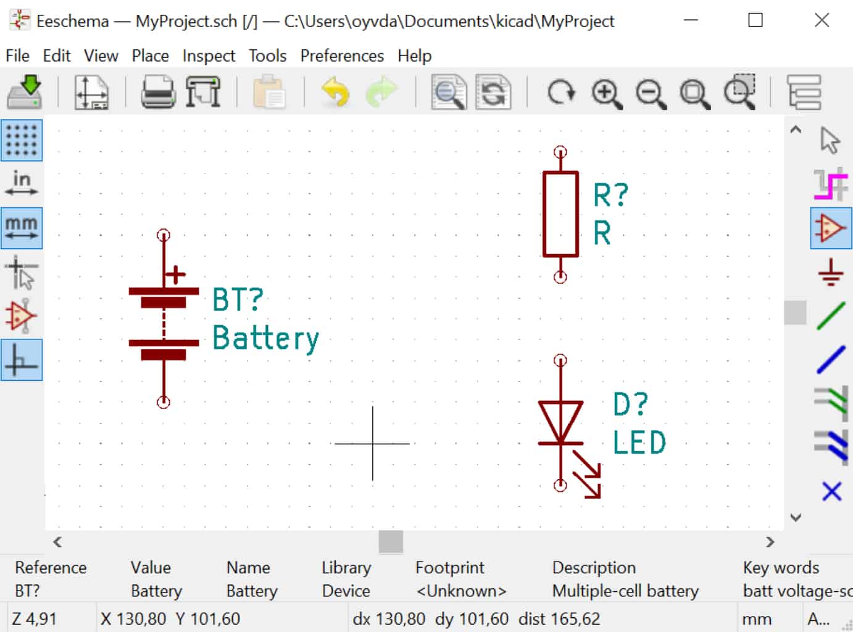The image size is (853, 632).
Task: Zoom to fit the page
Action: [694, 93]
